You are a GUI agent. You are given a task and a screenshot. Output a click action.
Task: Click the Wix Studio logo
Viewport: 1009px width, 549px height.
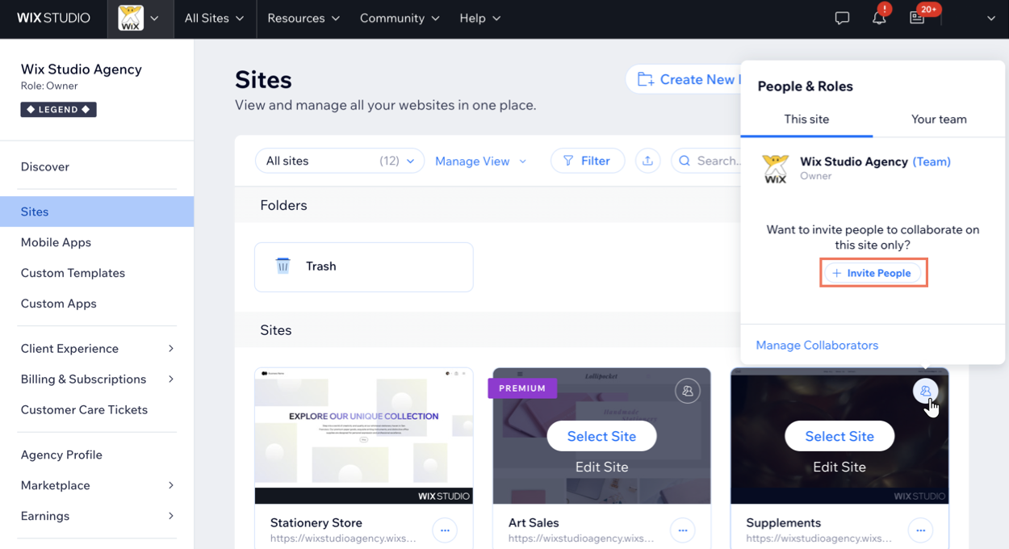point(53,18)
